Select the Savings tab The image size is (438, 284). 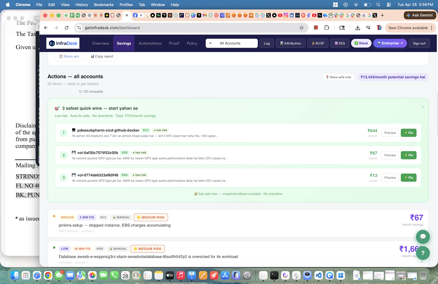pos(124,43)
